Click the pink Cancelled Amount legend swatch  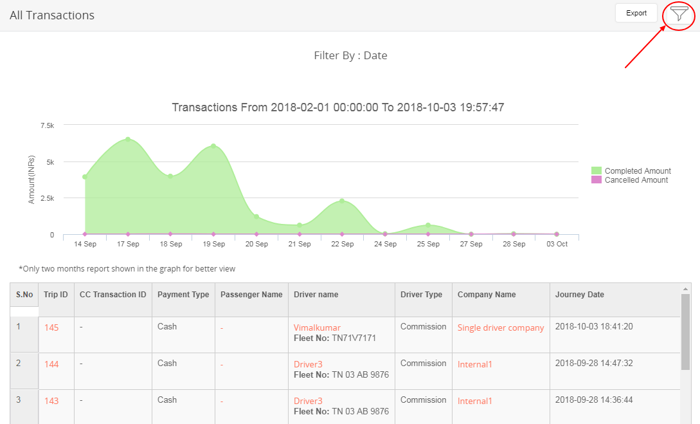tap(597, 180)
